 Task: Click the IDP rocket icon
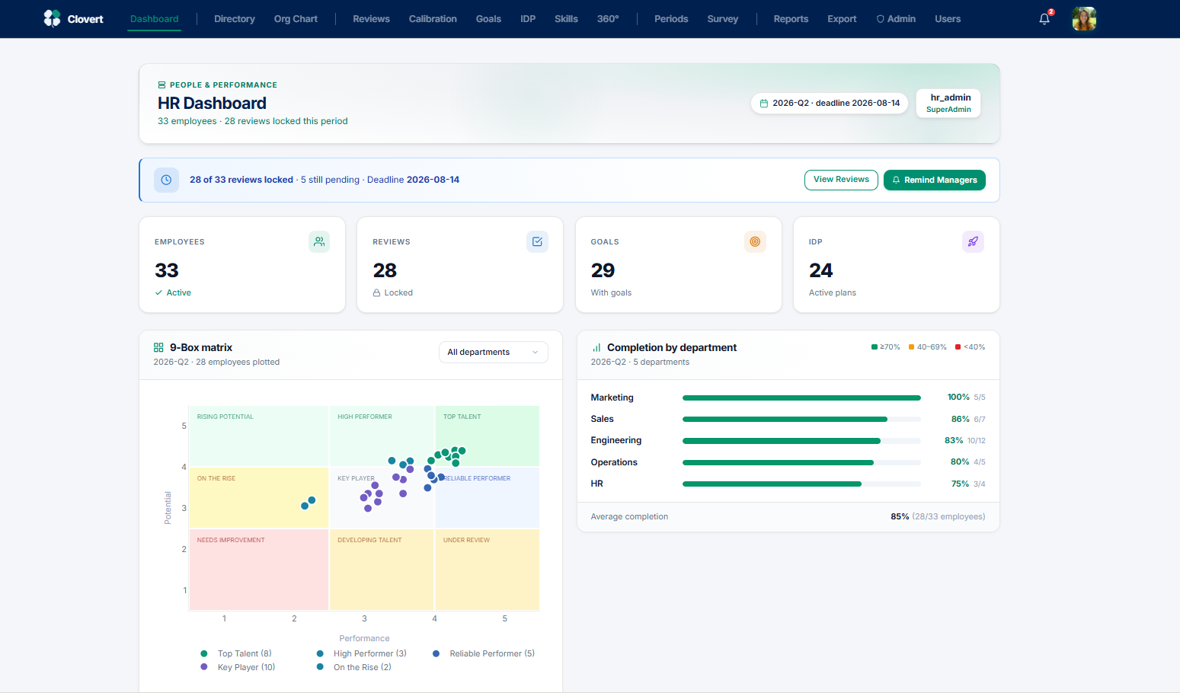coord(973,241)
